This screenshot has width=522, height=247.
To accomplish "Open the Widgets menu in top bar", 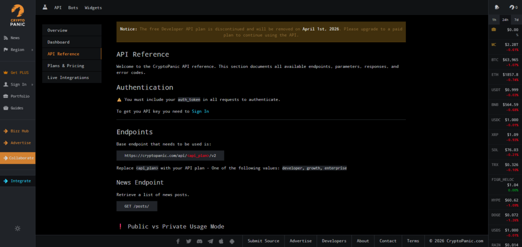I will (x=93, y=8).
